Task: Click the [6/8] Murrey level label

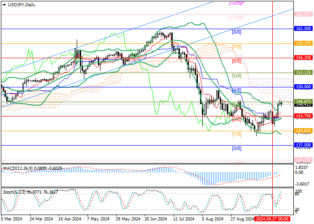Action: point(236,61)
